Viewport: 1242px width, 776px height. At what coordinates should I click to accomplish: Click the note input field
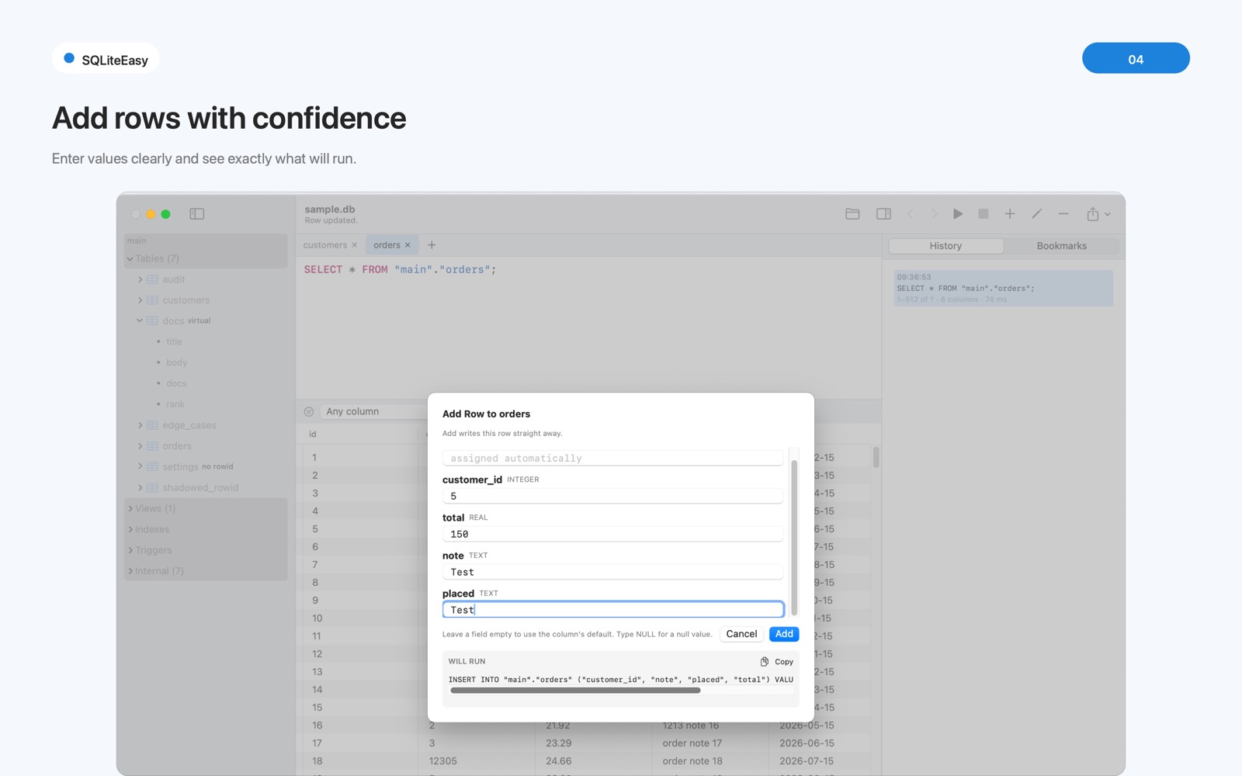click(612, 572)
